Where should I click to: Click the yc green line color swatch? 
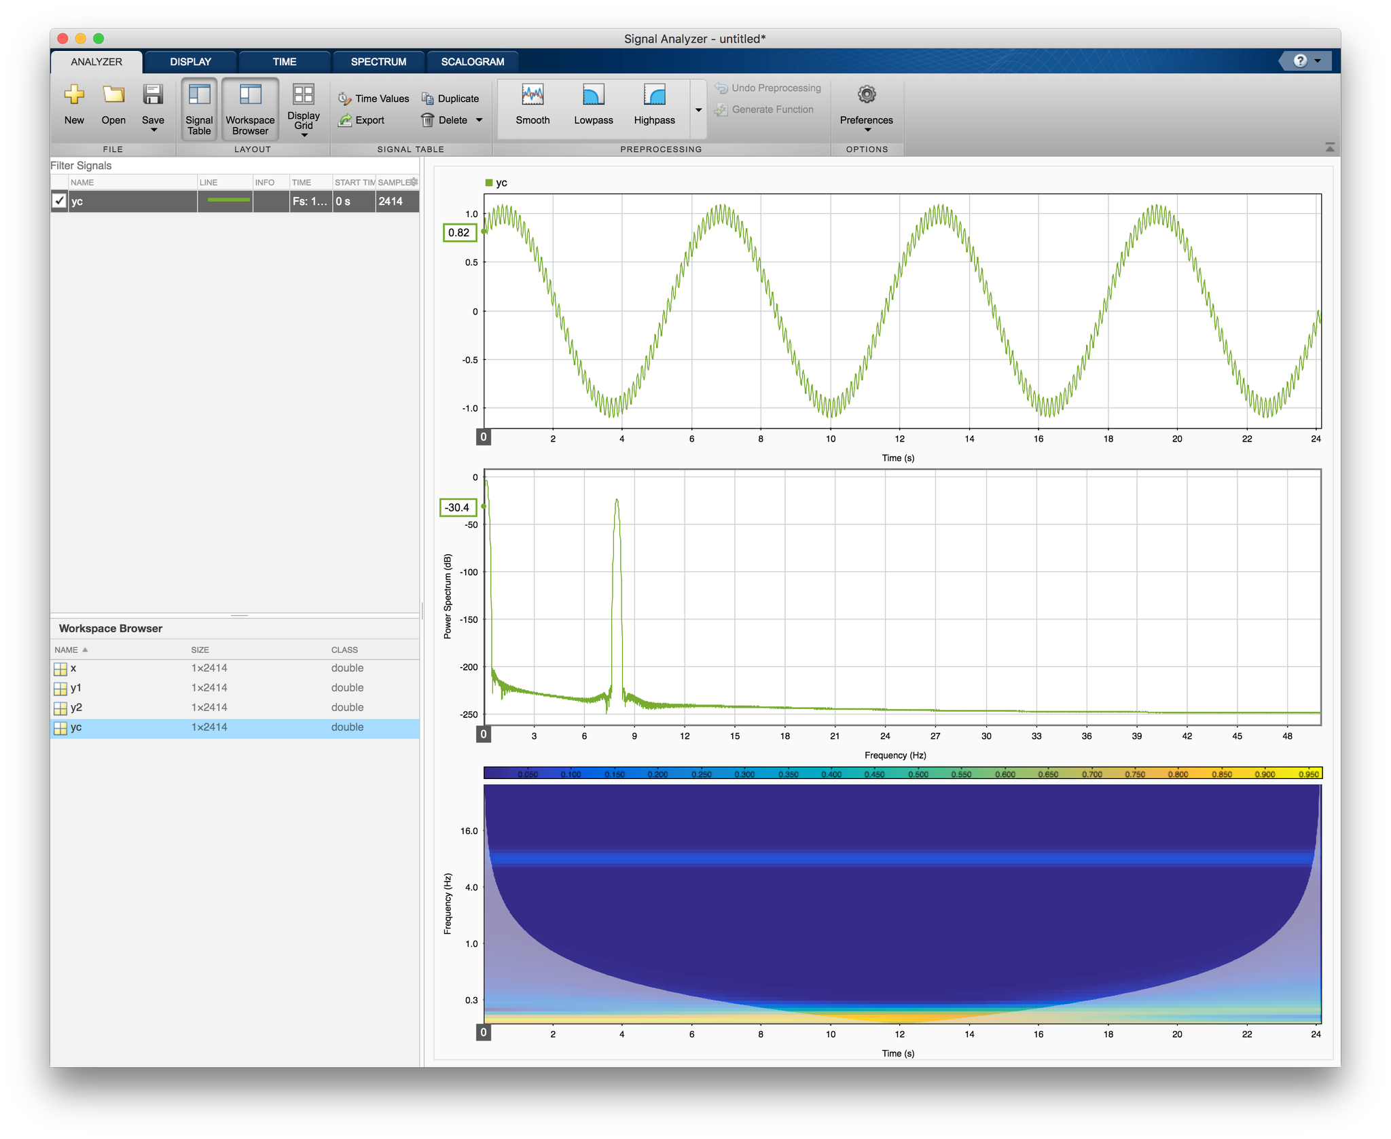(x=228, y=200)
